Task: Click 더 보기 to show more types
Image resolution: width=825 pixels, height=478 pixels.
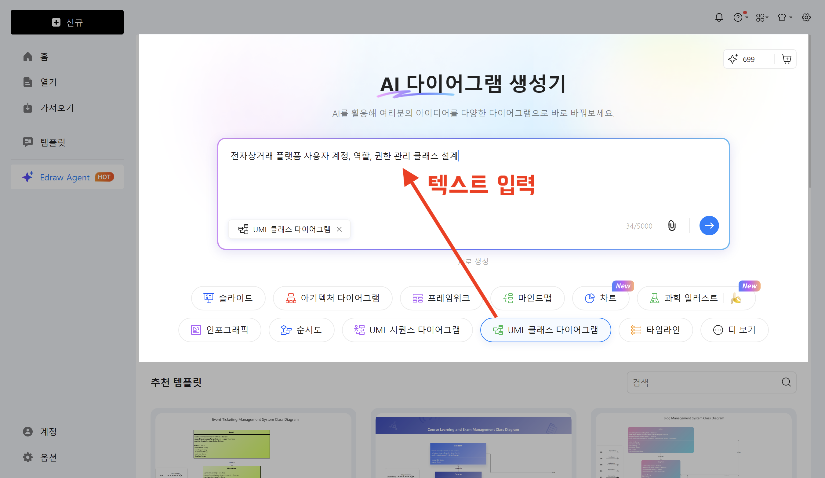Action: click(x=734, y=330)
